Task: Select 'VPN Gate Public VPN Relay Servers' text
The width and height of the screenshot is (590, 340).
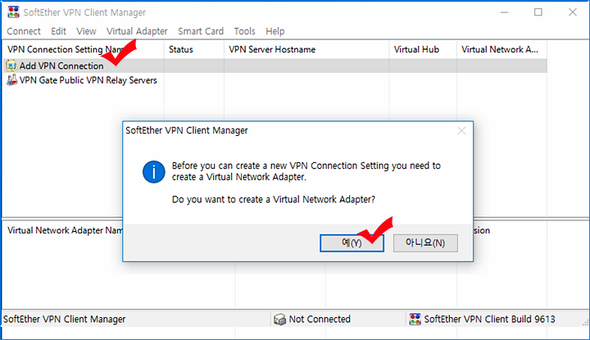Action: [88, 80]
